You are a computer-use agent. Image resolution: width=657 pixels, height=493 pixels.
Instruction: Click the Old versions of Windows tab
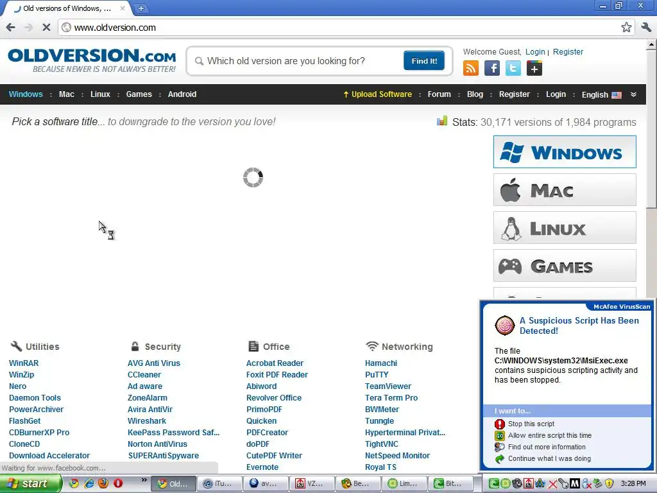tap(67, 8)
